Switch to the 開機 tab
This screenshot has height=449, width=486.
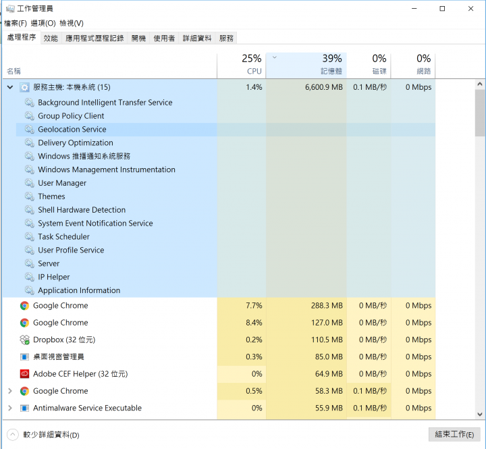coord(138,38)
